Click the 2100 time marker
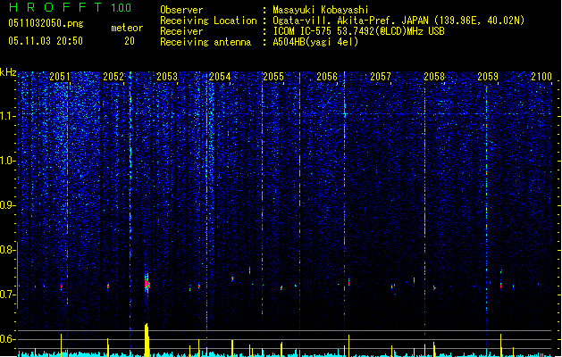This screenshot has height=357, width=562. click(x=541, y=77)
